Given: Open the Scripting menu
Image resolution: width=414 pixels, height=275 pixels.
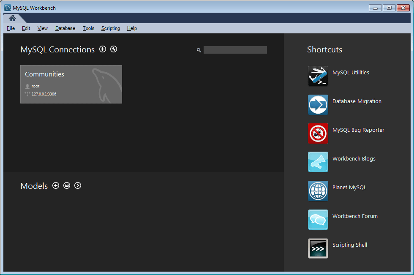Looking at the screenshot, I should [111, 28].
